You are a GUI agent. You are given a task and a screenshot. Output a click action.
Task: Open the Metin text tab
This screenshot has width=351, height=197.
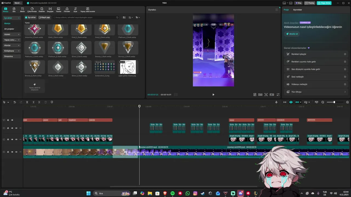click(22, 10)
